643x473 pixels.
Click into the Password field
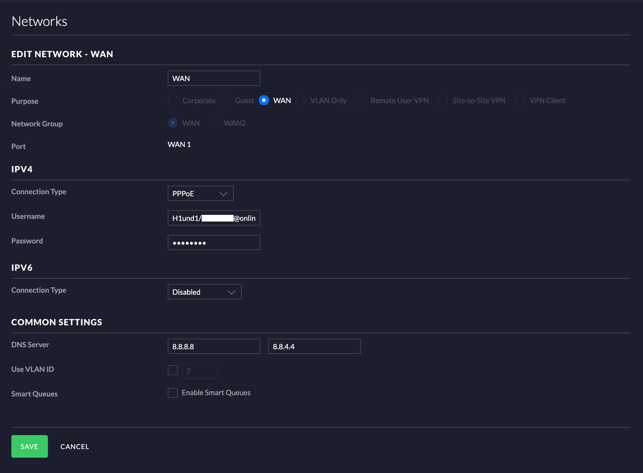(x=214, y=243)
